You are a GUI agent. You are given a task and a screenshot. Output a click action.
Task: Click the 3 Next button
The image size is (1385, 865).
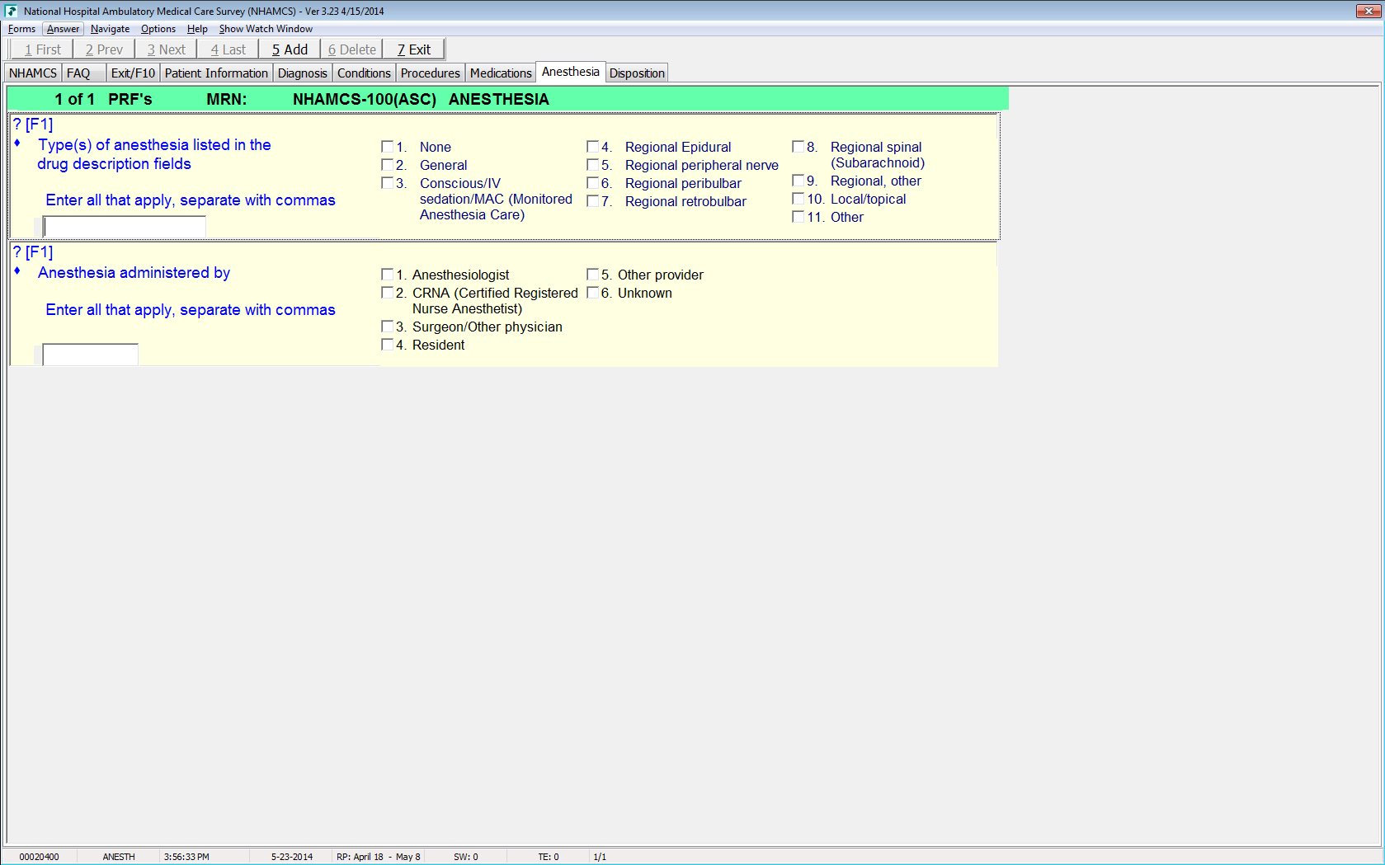pyautogui.click(x=166, y=49)
